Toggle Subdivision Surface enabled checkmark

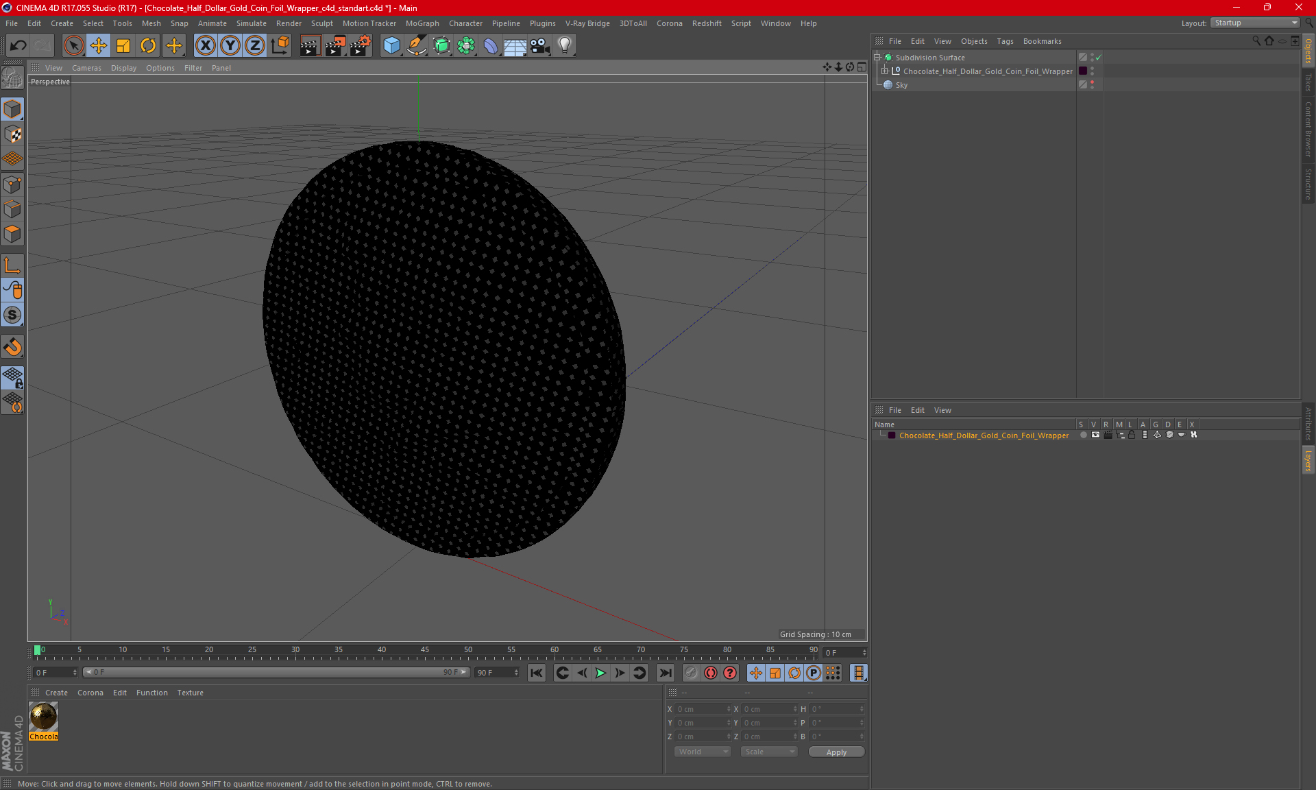tap(1099, 58)
